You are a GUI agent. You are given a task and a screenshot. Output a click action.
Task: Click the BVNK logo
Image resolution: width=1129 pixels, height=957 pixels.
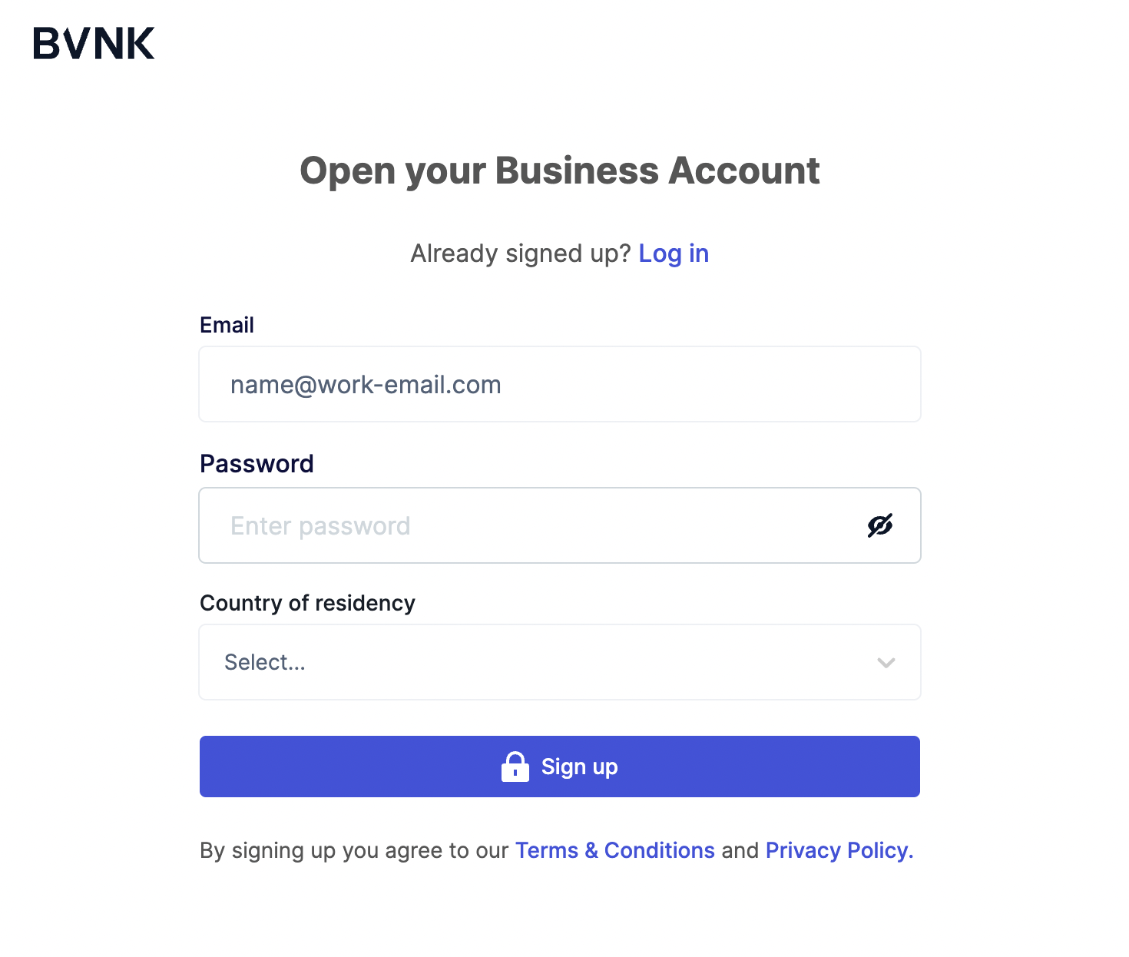click(94, 43)
